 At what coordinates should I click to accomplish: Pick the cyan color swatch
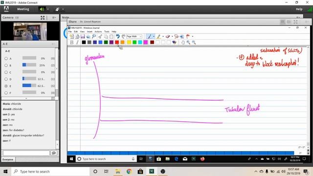140,42
